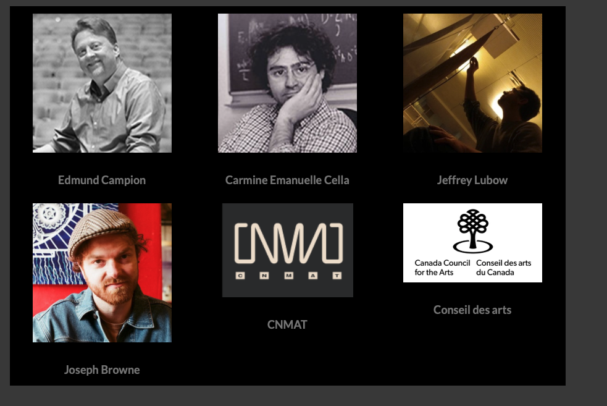Viewport: 607px width, 406px height.
Task: Click the tree emblem in the Canada Council logo
Action: tap(472, 231)
